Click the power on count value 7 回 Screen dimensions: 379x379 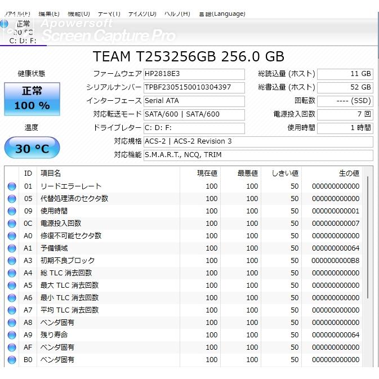[x=345, y=114]
